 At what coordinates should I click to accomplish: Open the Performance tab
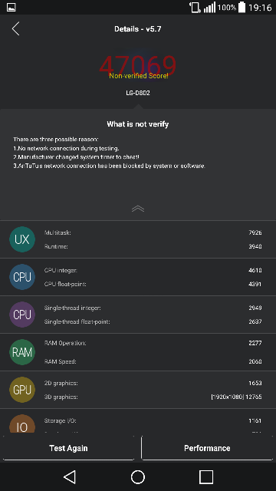pos(207,448)
